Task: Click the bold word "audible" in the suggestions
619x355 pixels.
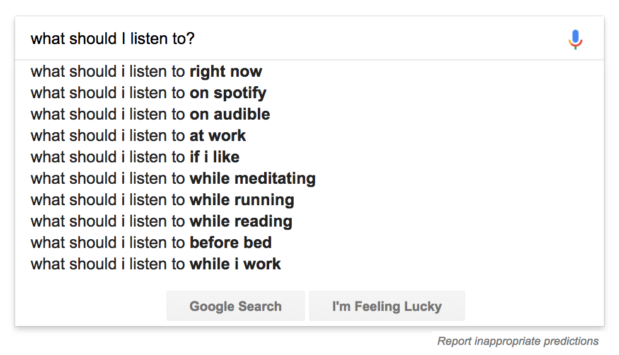Action: tap(241, 115)
